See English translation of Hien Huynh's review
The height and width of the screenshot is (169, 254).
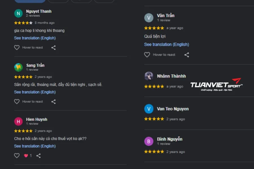click(x=35, y=146)
